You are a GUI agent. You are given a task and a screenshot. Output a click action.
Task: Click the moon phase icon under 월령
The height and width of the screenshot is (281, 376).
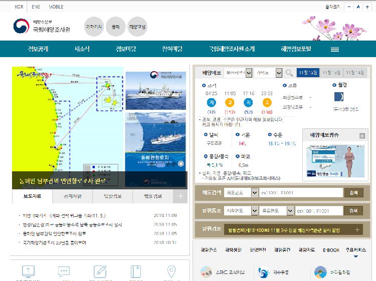click(339, 97)
